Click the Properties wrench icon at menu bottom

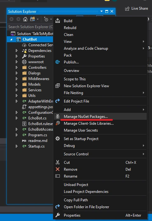(x=58, y=215)
